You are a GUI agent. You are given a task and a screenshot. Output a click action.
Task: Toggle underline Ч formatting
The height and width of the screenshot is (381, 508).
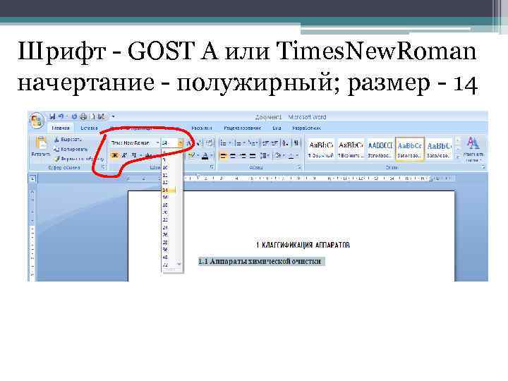coord(134,155)
